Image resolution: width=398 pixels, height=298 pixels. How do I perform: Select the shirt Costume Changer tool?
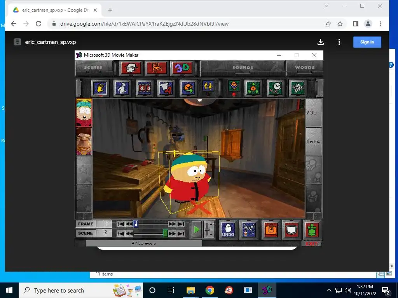[166, 88]
